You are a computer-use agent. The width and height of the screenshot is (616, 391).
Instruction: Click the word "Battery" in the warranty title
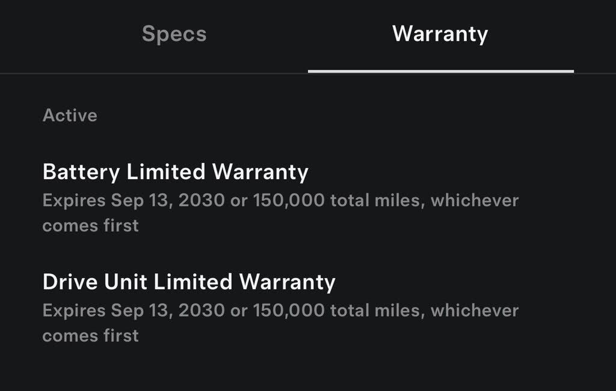[81, 172]
